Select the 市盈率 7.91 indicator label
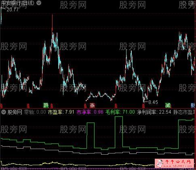196x170 pixels. (x=61, y=112)
